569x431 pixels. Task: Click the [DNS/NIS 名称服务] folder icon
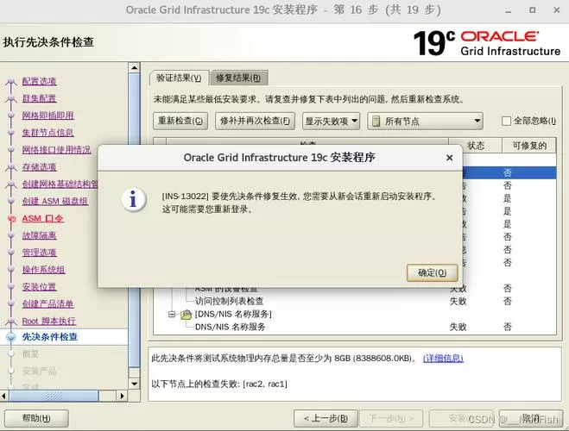(x=186, y=315)
